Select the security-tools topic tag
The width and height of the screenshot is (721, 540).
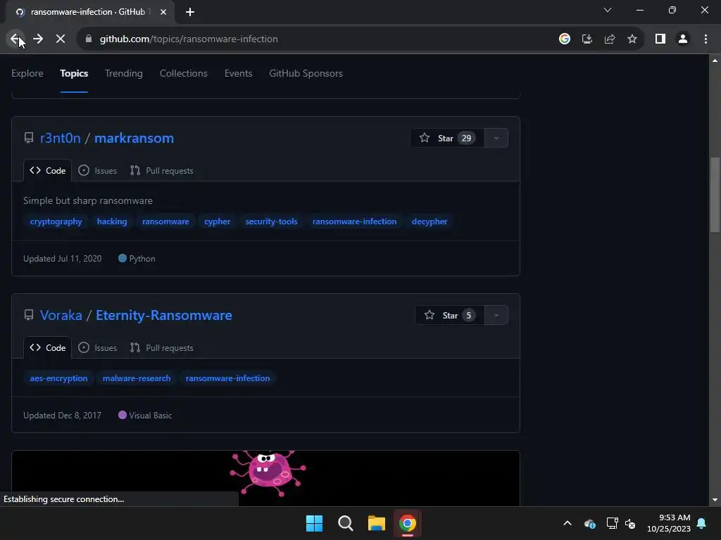[x=271, y=221]
